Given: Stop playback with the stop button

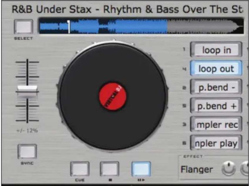Looking at the screenshot, I should (x=110, y=169).
